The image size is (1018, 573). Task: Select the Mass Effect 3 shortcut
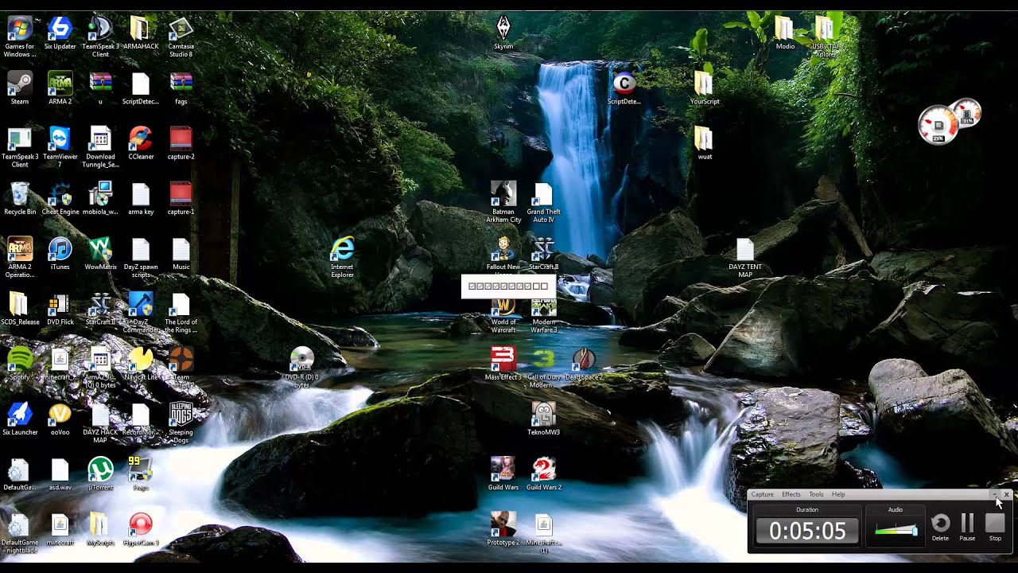tap(503, 363)
